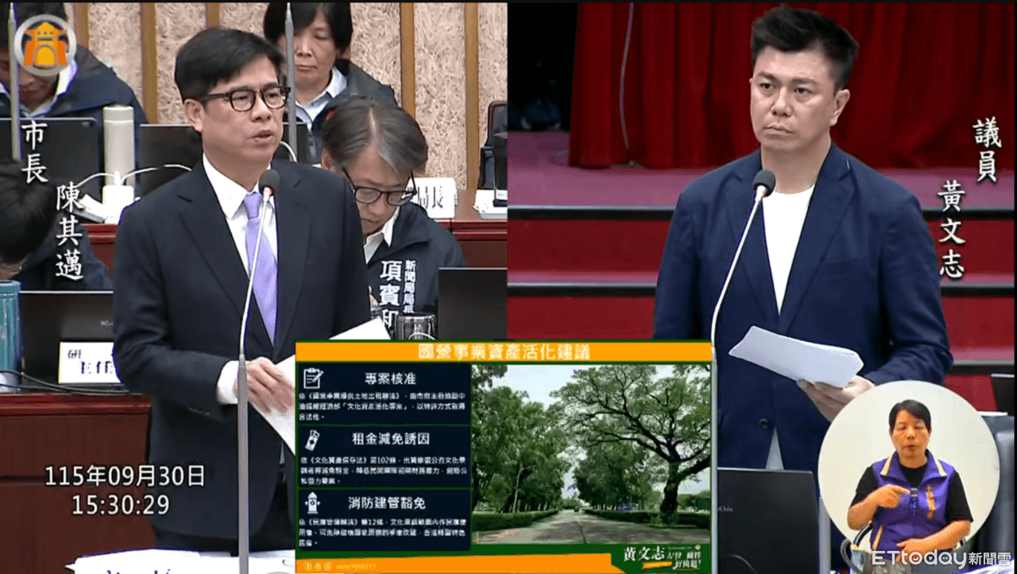Click the tree-lined road photo in slide
This screenshot has width=1017, height=574.
[x=591, y=455]
